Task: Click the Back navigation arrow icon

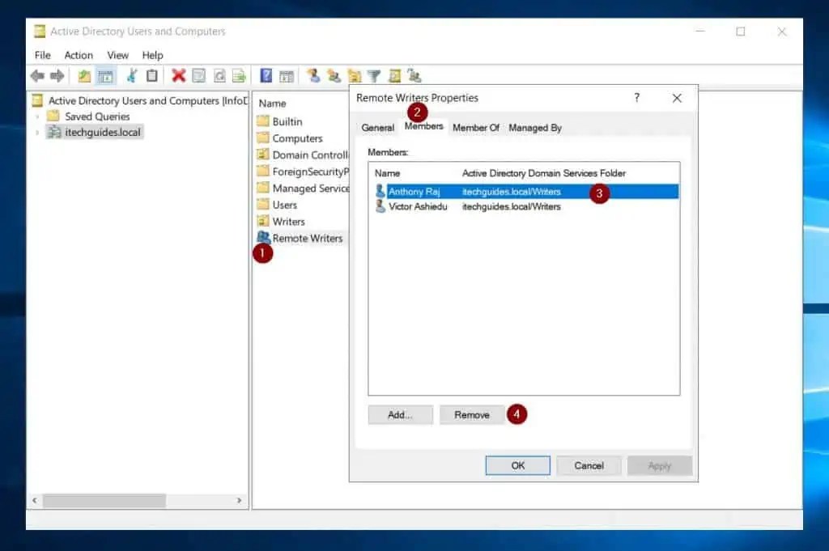Action: click(x=36, y=75)
